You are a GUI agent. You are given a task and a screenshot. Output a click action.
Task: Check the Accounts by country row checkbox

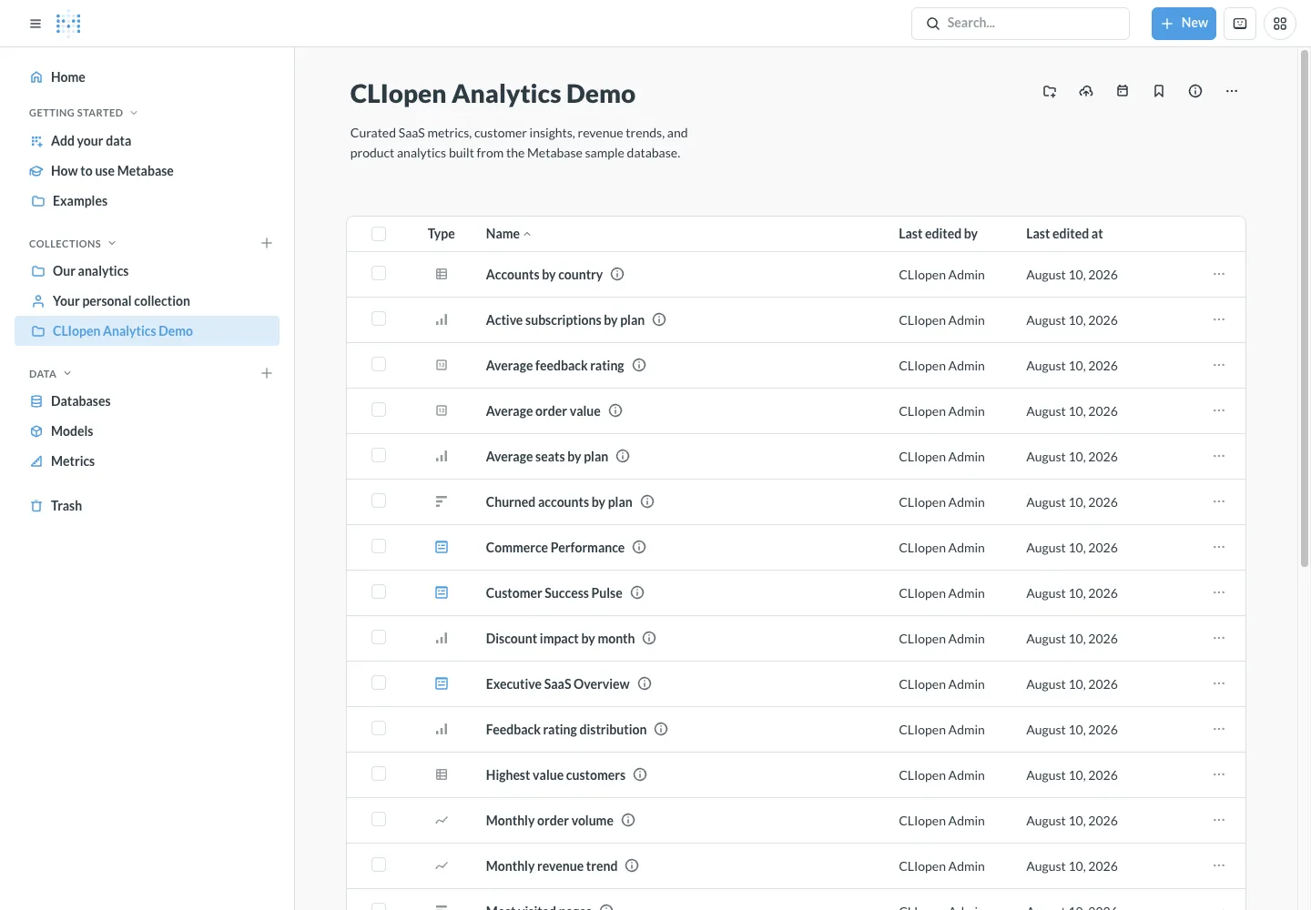(379, 273)
